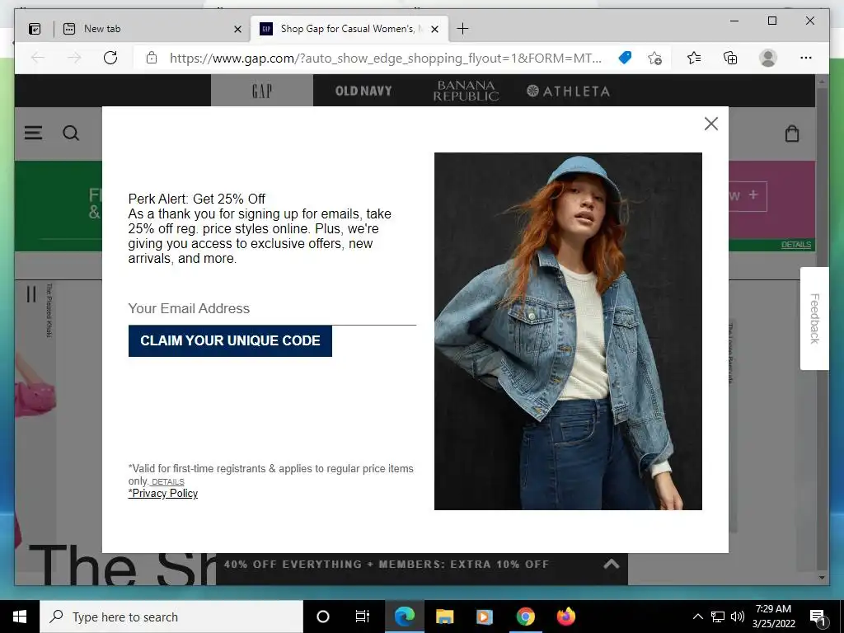
Task: Open the Collections icon
Action: [x=730, y=58]
